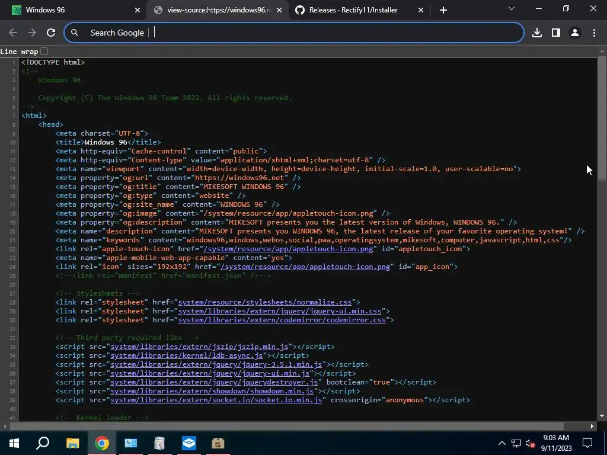Viewport: 607px width, 455px height.
Task: Close the Releases Rectify11/Installer tab
Action: pos(421,11)
